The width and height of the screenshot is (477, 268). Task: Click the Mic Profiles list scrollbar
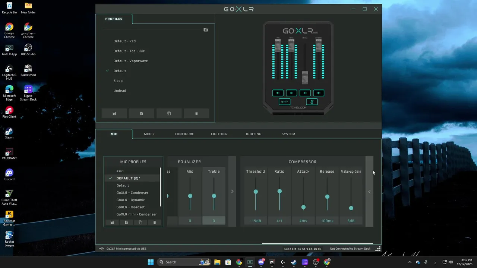(161, 187)
